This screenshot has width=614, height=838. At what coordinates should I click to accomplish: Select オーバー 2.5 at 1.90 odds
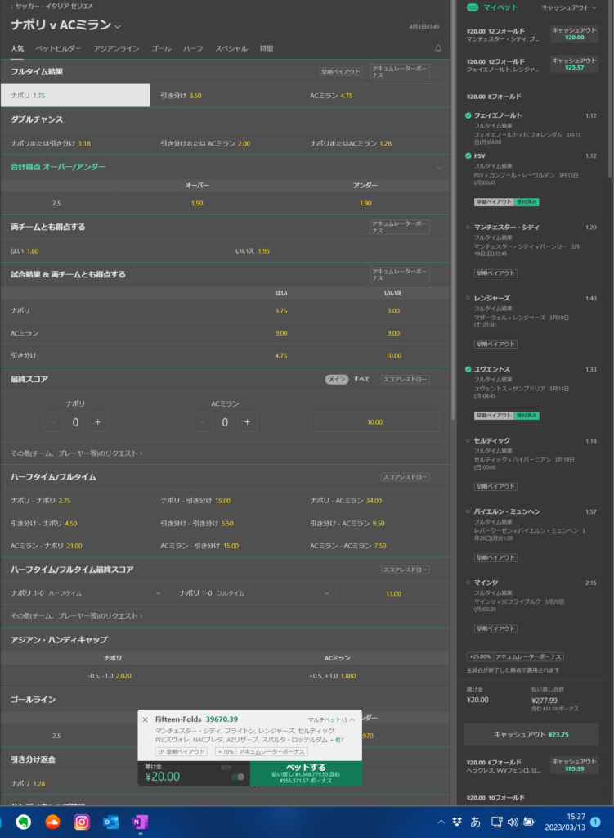pos(197,203)
